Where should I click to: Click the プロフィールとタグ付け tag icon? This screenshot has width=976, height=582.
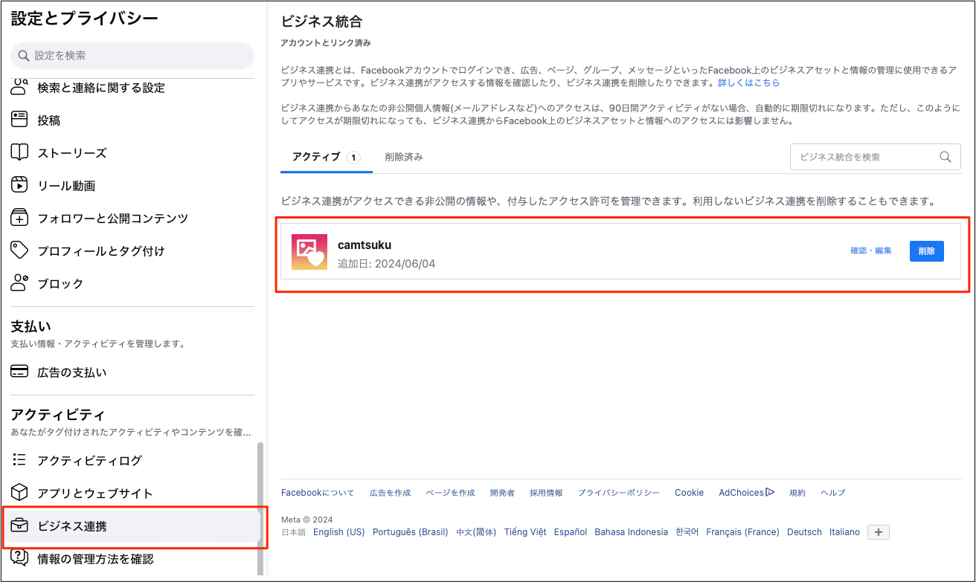pos(19,250)
